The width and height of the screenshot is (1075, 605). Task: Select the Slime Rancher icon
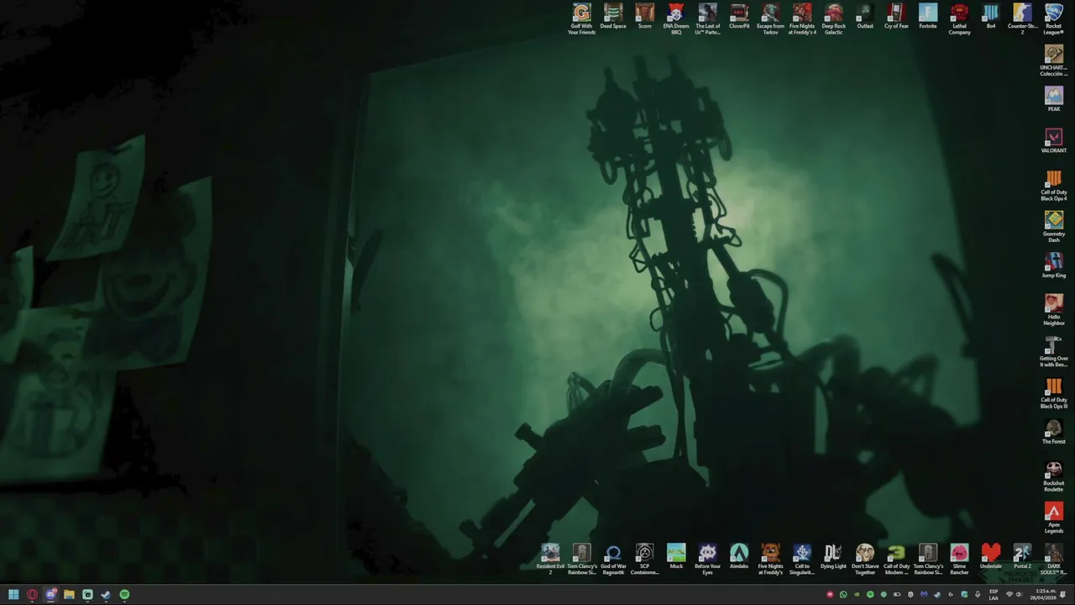click(x=959, y=559)
